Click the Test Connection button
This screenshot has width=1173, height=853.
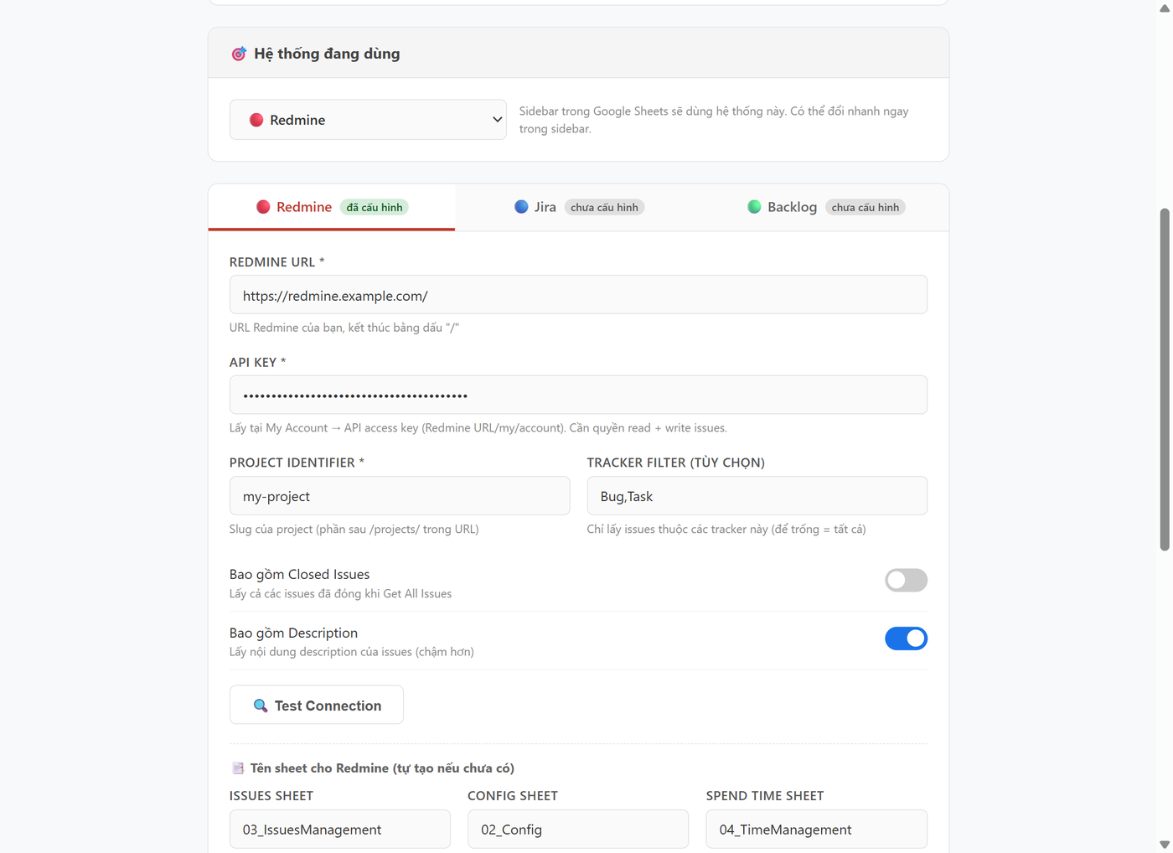point(317,706)
